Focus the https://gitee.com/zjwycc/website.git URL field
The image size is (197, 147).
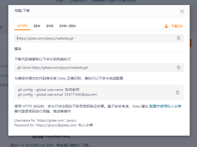[94, 38]
